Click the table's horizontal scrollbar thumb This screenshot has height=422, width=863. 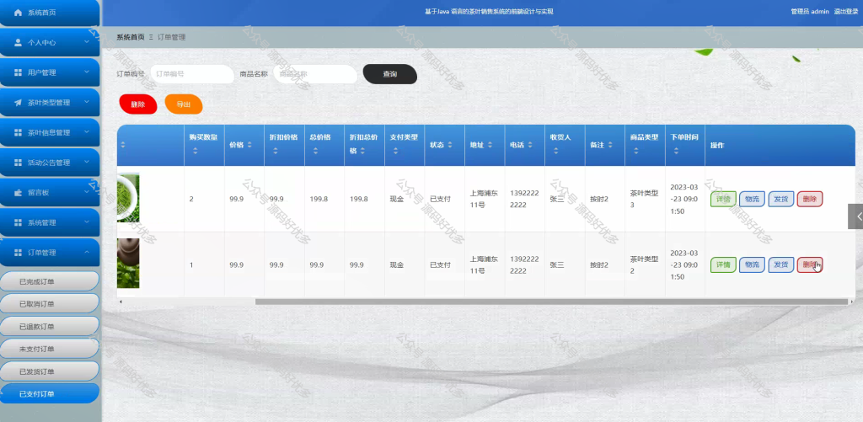[551, 302]
